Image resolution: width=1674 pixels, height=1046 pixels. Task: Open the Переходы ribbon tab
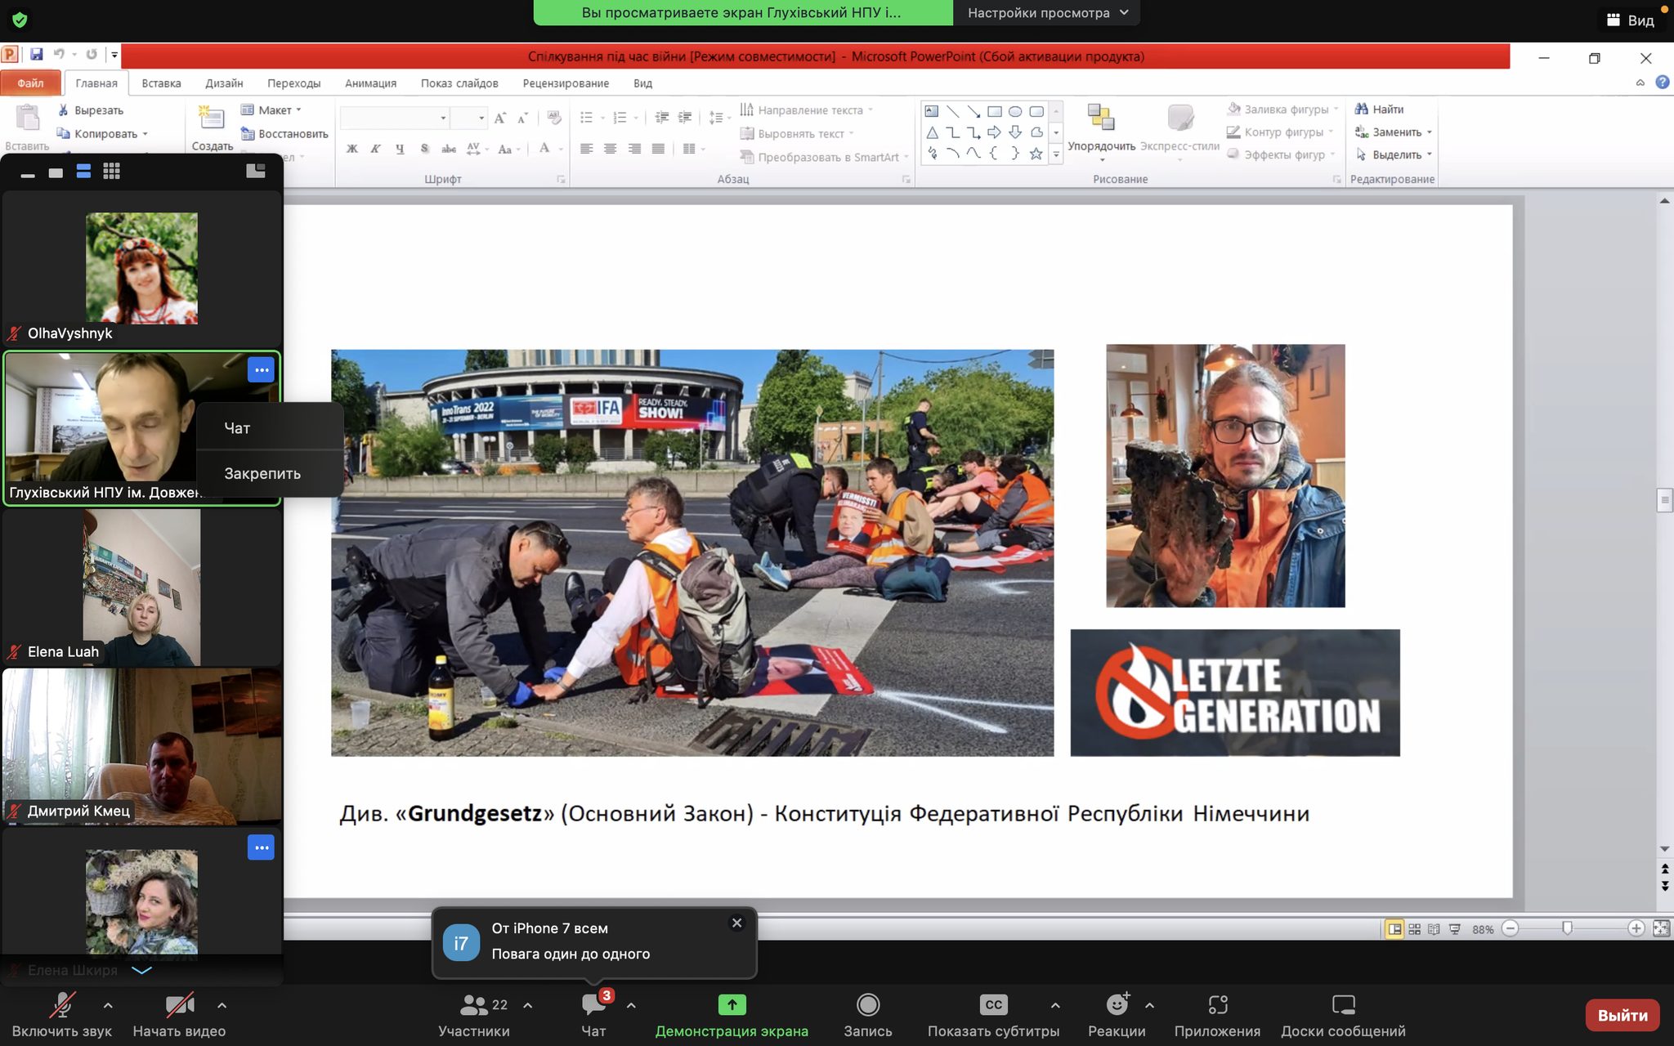click(293, 83)
